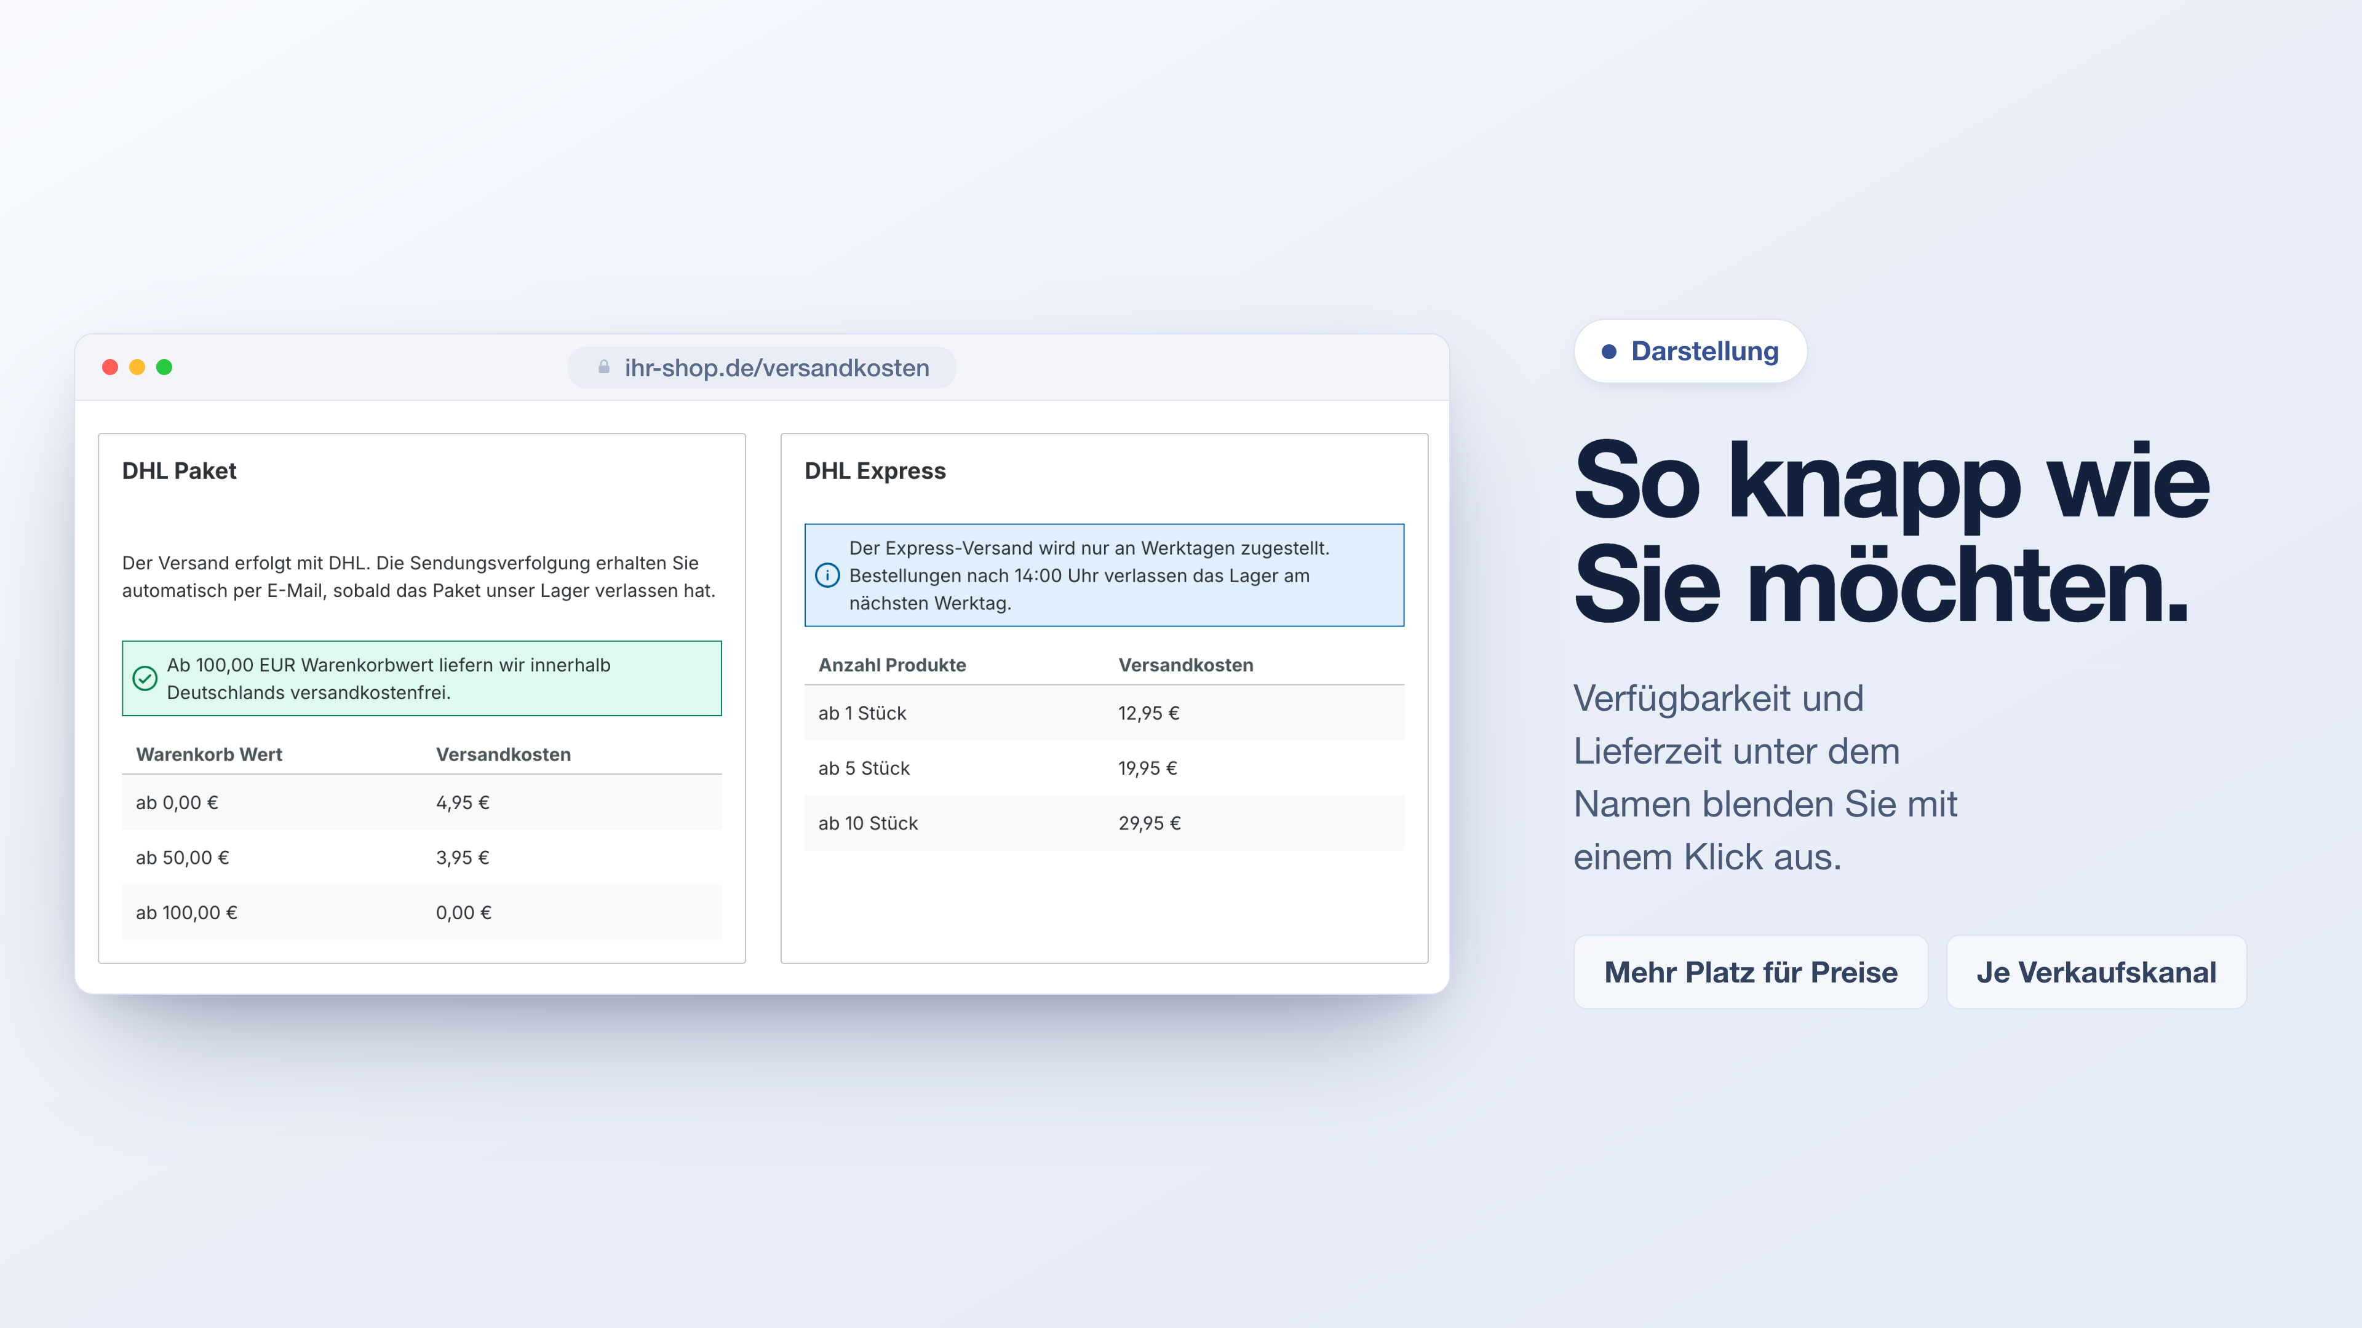Click the blue dot in Darstellung badge

tap(1608, 352)
